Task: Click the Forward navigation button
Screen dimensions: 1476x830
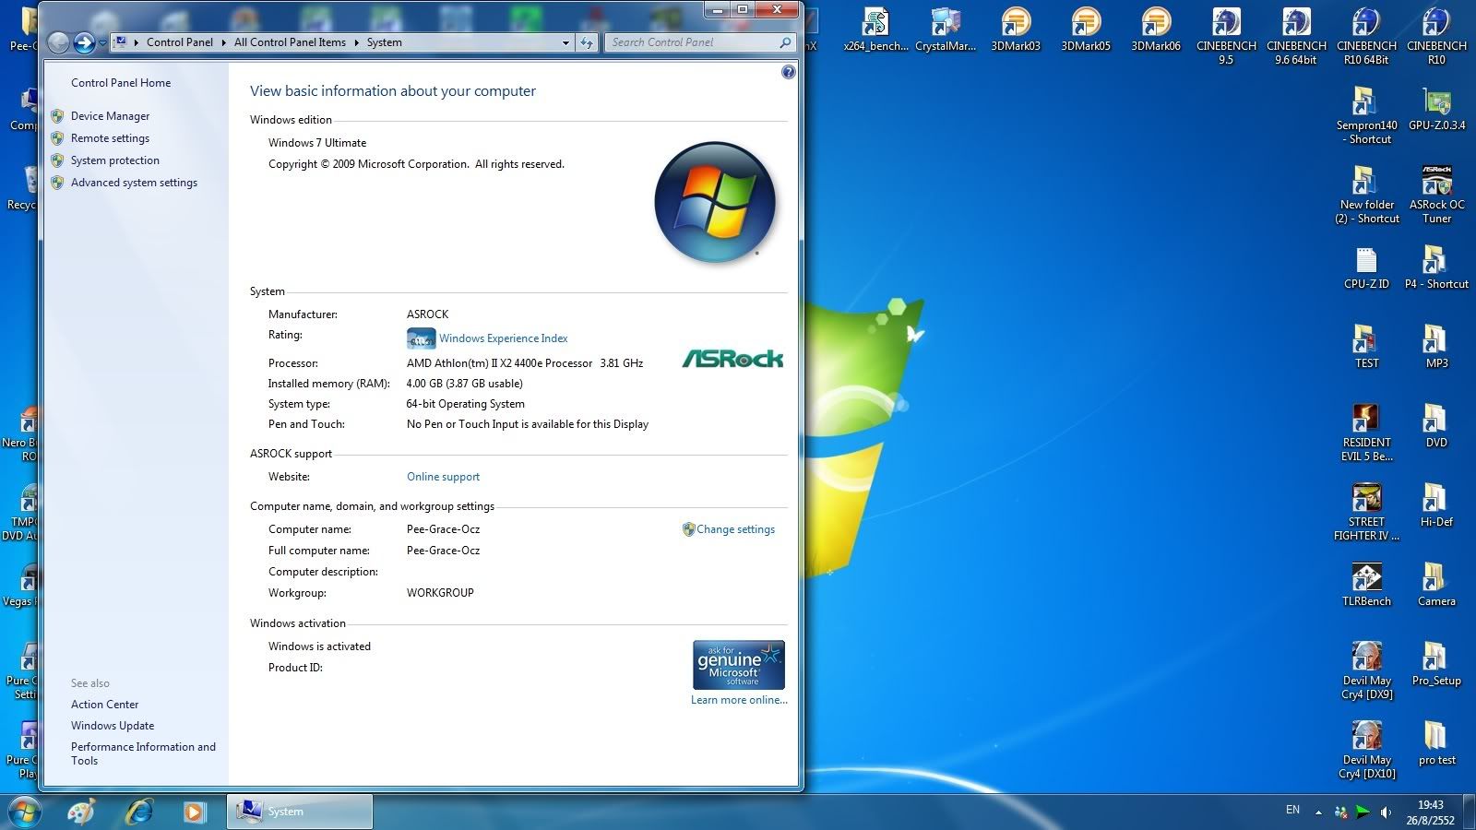Action: 85,42
